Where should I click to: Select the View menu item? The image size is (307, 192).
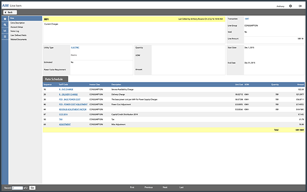coord(26,18)
